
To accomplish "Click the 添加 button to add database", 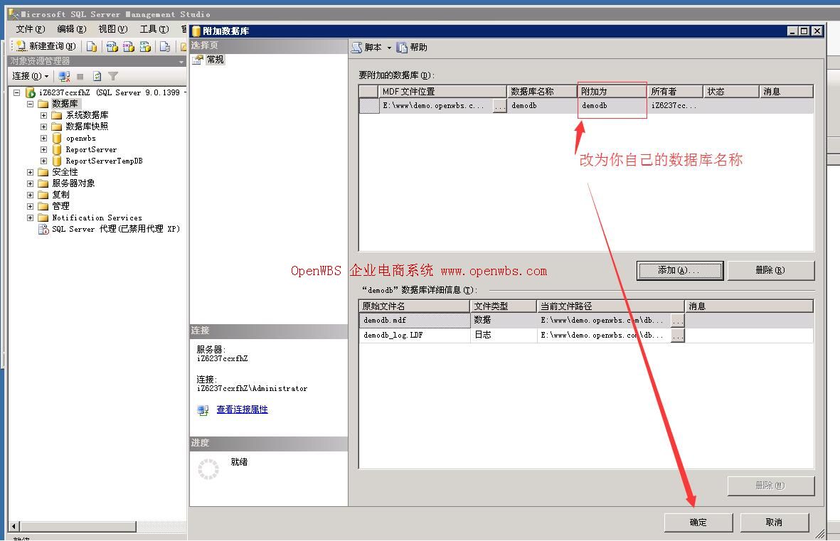I will click(x=679, y=270).
